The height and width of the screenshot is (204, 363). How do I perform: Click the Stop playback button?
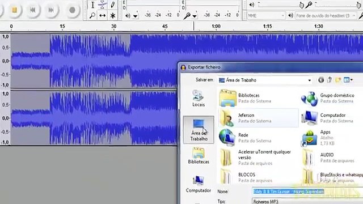(x=14, y=10)
